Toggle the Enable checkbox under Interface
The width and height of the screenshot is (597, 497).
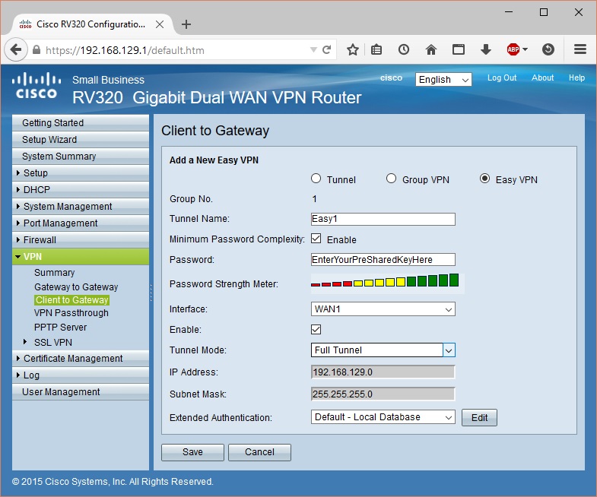(316, 329)
